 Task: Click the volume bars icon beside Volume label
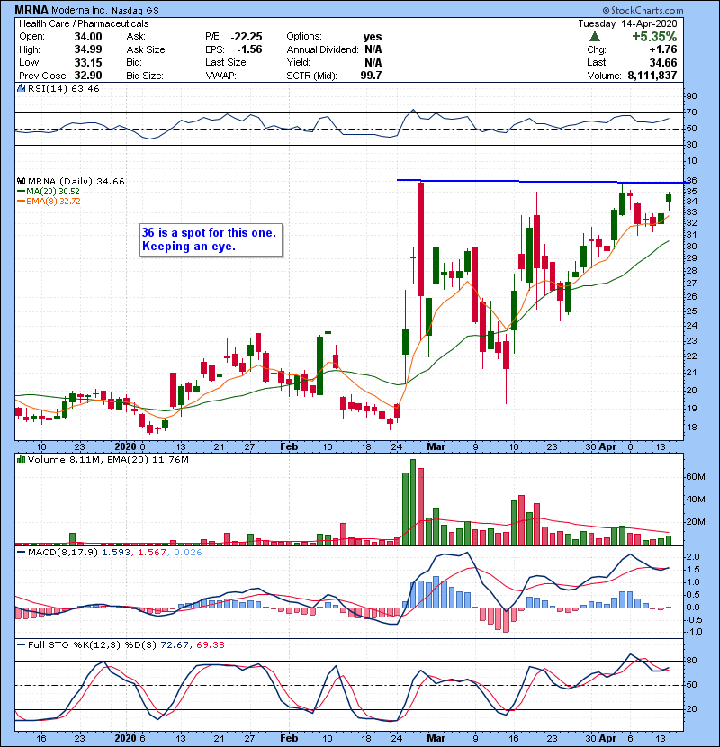(21, 459)
